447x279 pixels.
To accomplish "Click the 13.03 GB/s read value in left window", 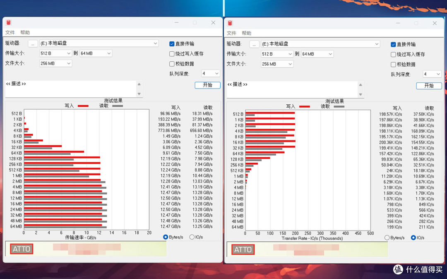I will (x=202, y=181).
